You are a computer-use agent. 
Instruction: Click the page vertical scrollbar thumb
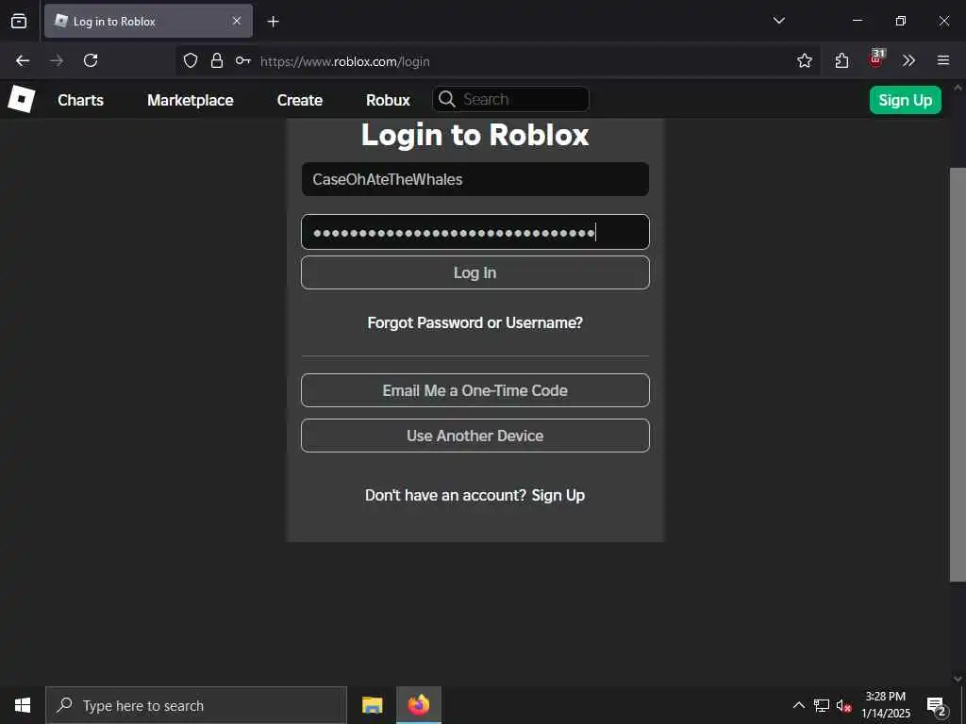point(958,374)
